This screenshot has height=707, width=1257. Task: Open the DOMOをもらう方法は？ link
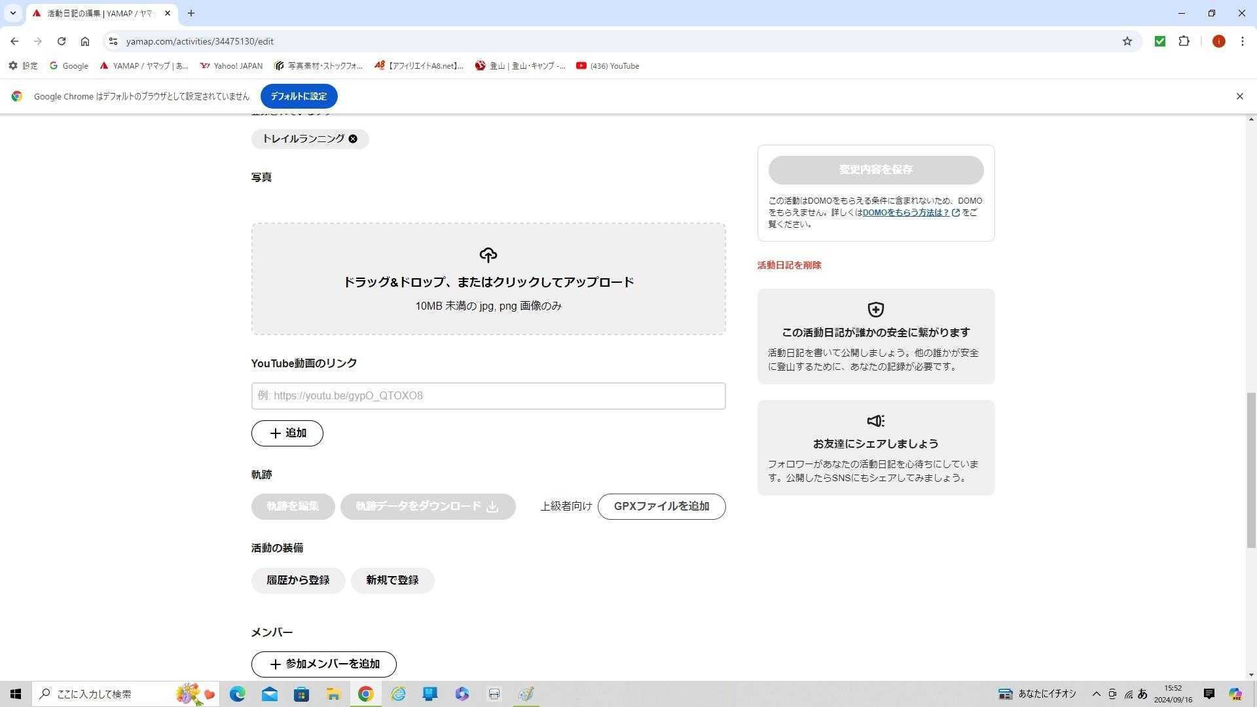905,213
